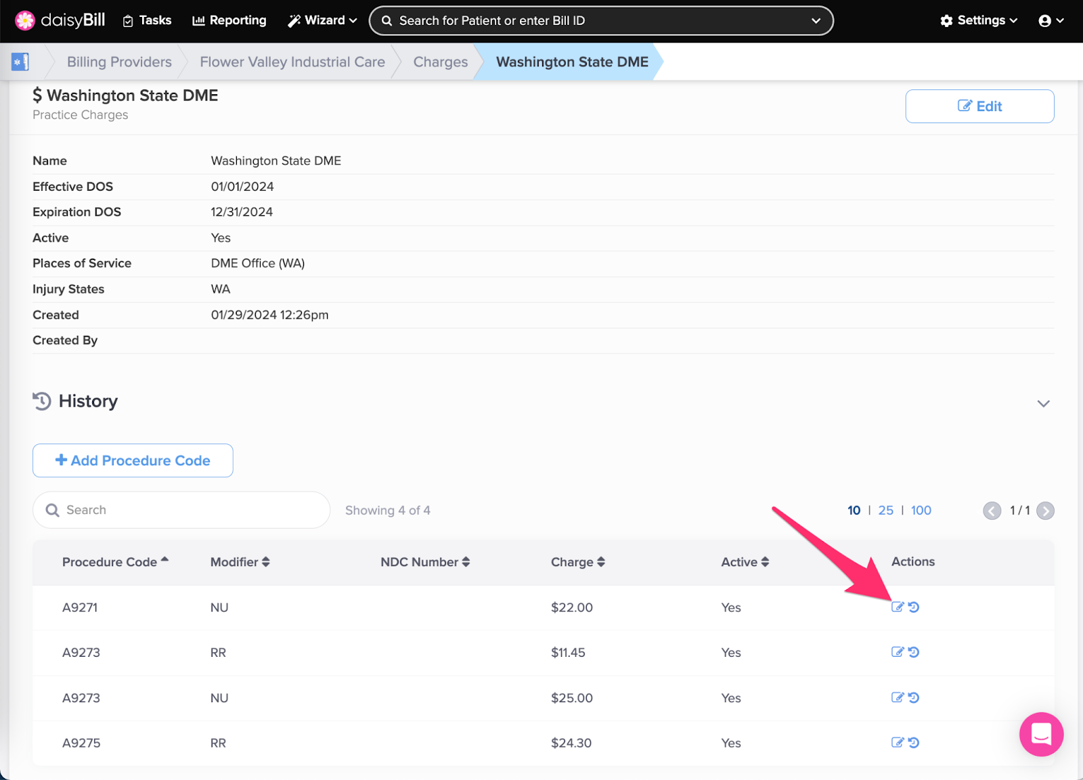The height and width of the screenshot is (780, 1083).
Task: Go to Billing Providers breadcrumb
Action: click(x=119, y=62)
